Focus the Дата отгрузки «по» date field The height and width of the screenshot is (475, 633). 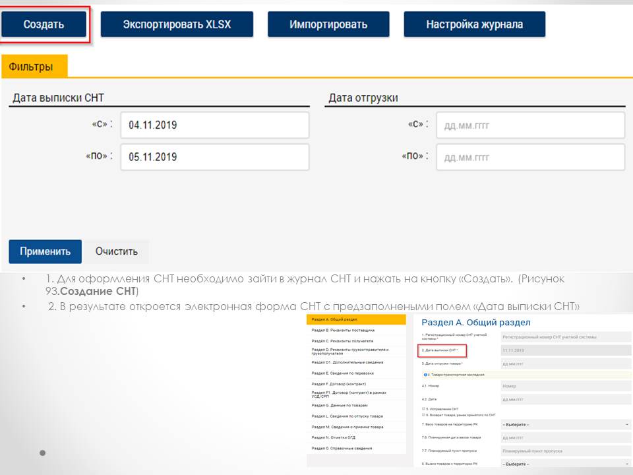tap(529, 157)
